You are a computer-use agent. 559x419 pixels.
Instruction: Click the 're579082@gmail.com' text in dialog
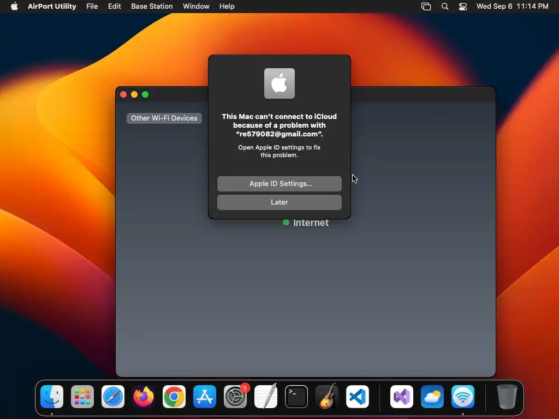click(278, 134)
